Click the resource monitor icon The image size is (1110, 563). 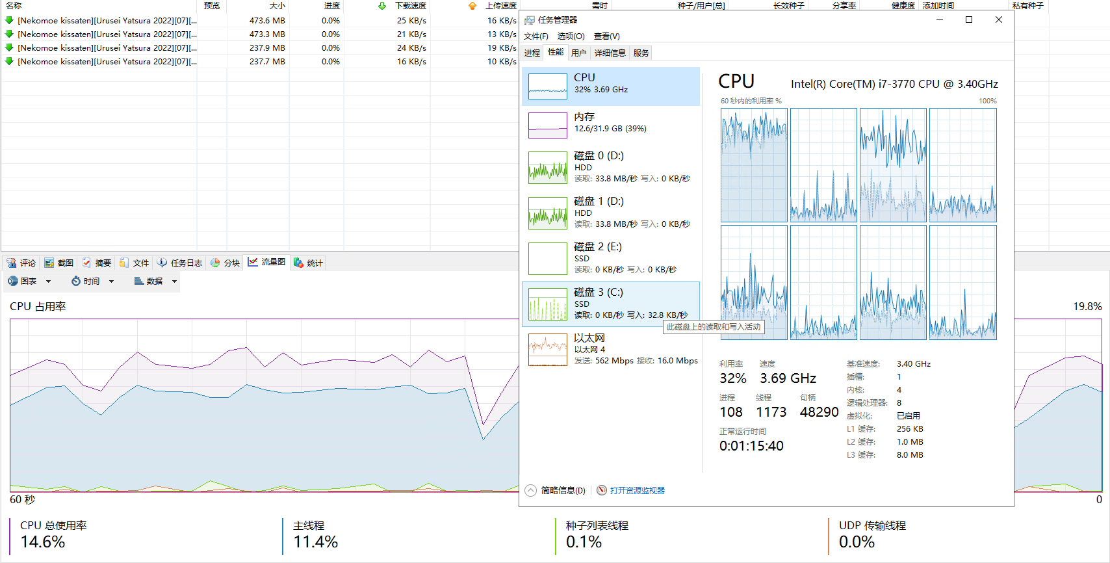[x=602, y=491]
